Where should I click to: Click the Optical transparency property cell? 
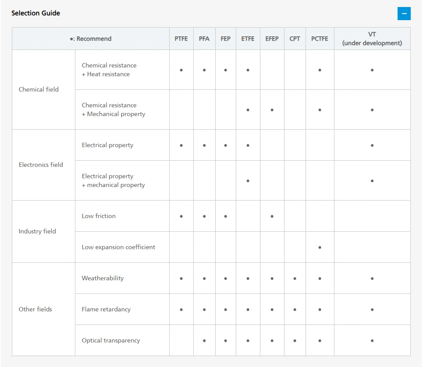(111, 340)
